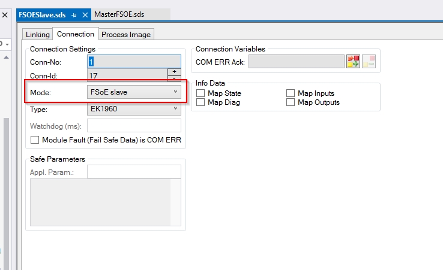The width and height of the screenshot is (443, 270).
Task: Enable Map Outputs in Info Data
Action: tap(291, 102)
